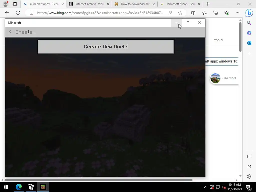Viewport: 256px width, 192px height.
Task: Open the package app on taskbar
Action: (x=31, y=187)
